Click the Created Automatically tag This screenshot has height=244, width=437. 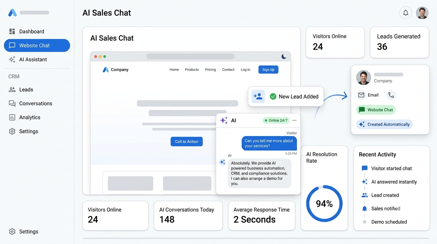(x=384, y=124)
